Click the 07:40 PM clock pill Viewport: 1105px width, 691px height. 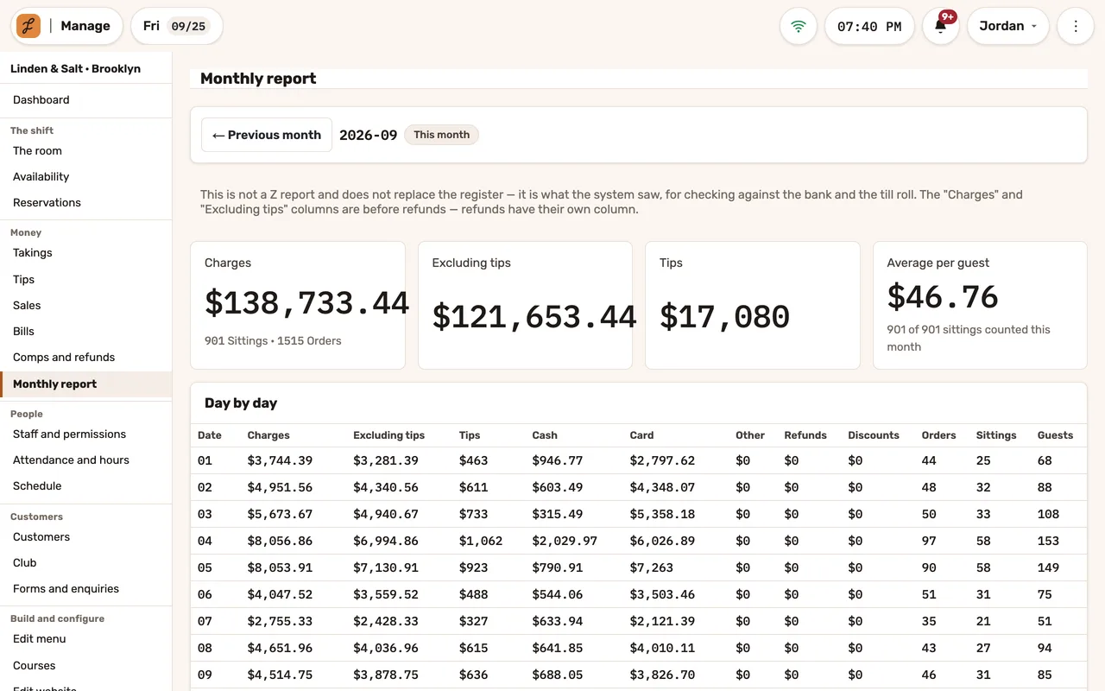tap(869, 26)
